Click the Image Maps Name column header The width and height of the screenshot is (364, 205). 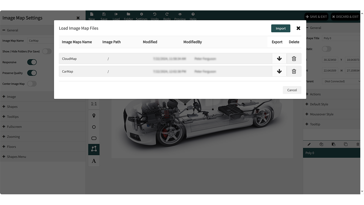coord(77,42)
